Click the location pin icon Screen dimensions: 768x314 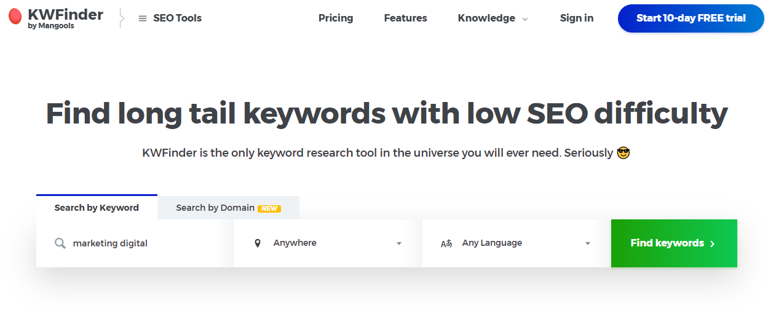258,243
